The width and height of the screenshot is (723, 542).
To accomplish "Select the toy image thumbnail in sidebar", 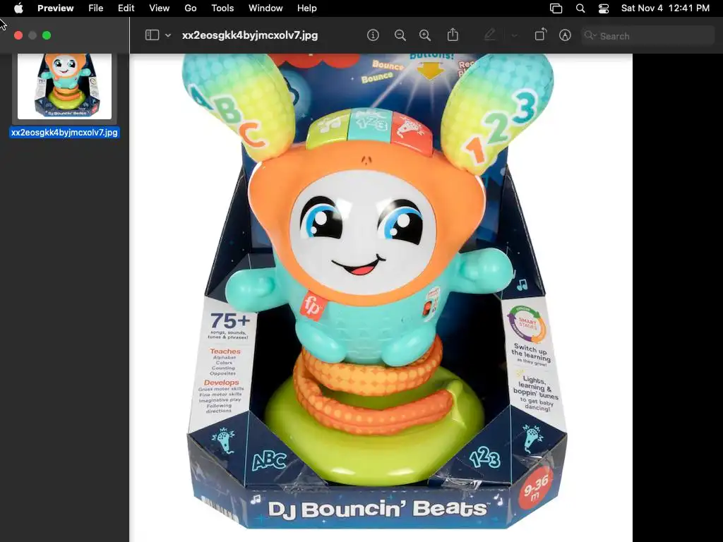I will point(64,87).
